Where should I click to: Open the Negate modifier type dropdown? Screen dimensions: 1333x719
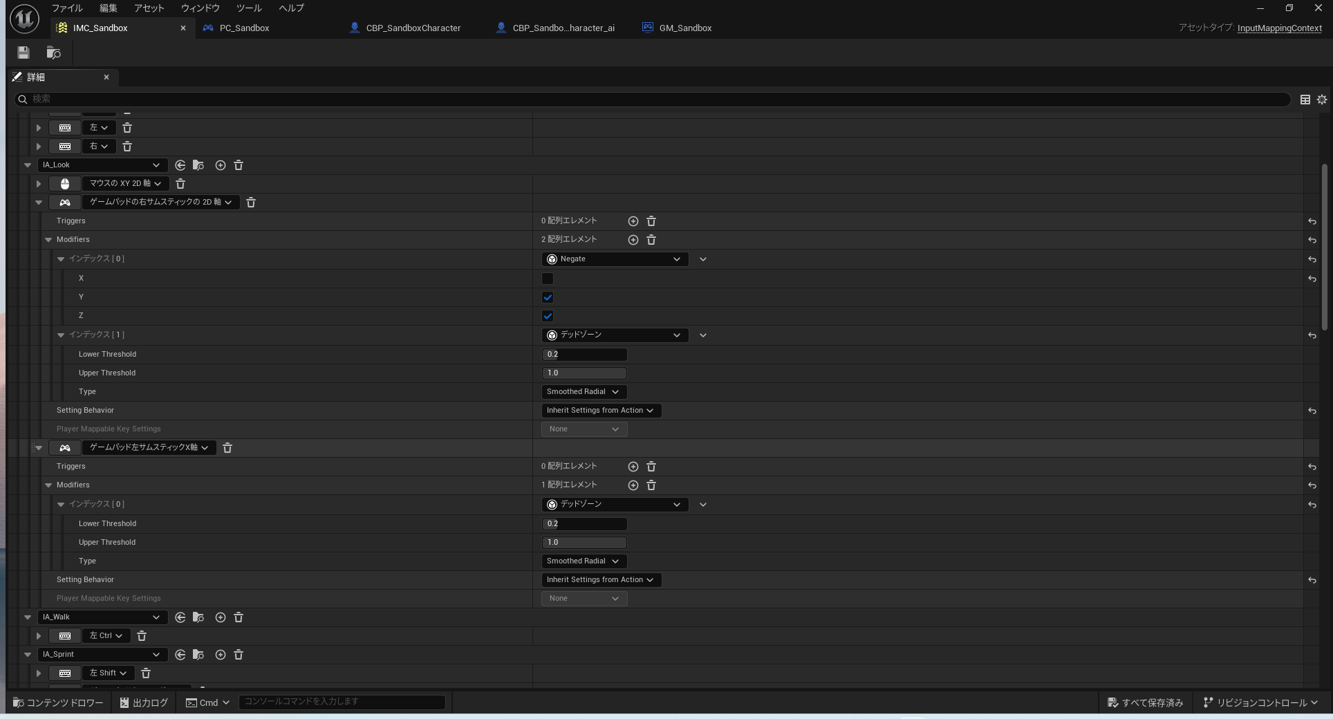click(614, 259)
